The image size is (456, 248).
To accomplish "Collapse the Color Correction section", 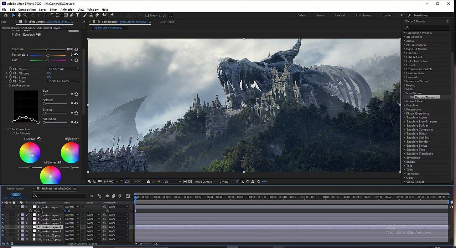I will click(7, 129).
